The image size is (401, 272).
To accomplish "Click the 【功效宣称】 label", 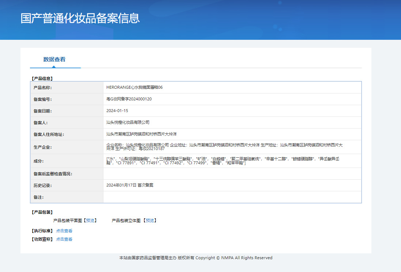I will [42, 239].
